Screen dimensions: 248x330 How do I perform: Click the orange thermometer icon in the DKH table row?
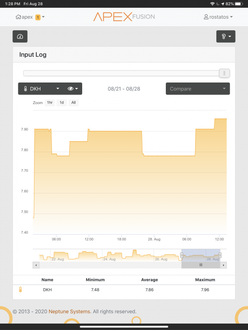click(20, 290)
